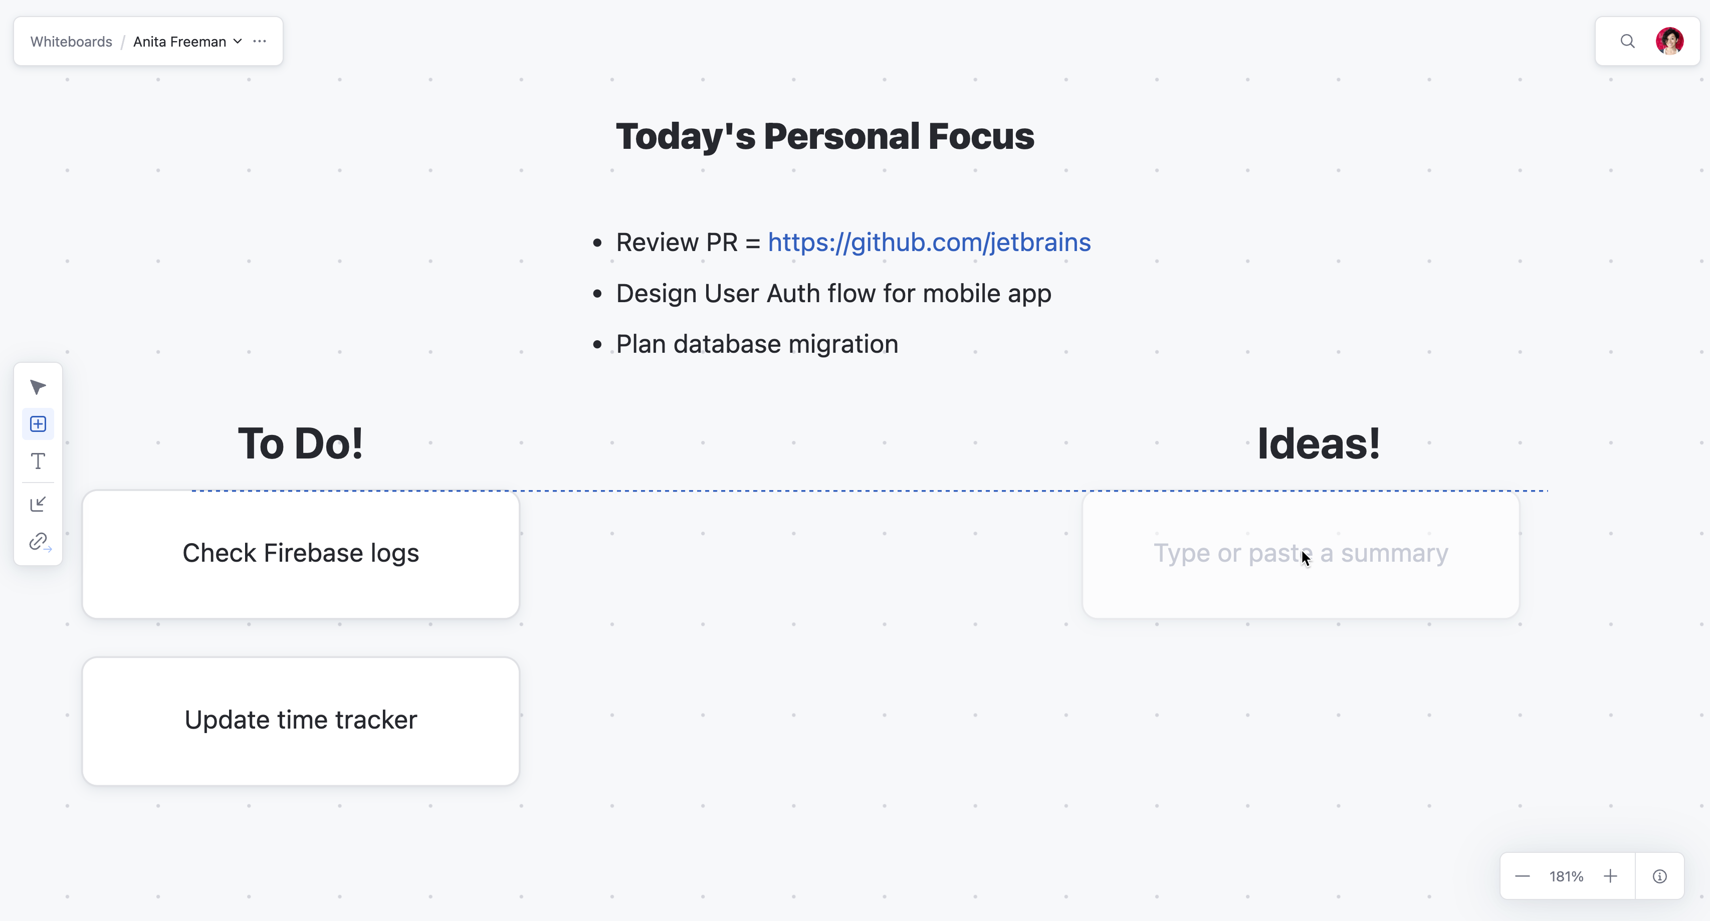Select the connector arrow tool
Viewport: 1710px width, 921px height.
tap(38, 504)
